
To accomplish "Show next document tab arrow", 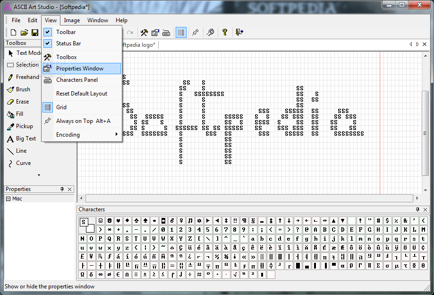I will pos(417,44).
